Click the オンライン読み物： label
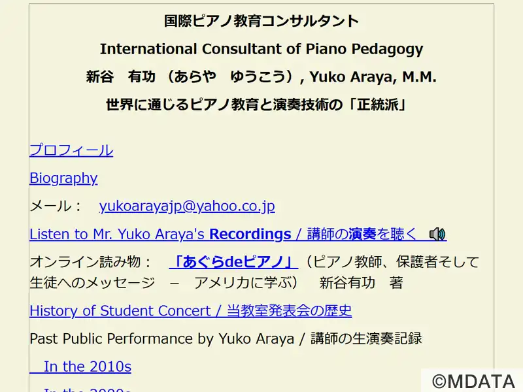Viewport: 523px width, 392px height. click(x=91, y=262)
